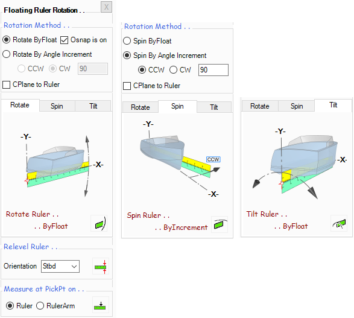The image size is (354, 318).
Task: Click the CCW label in spin illustration
Action: click(213, 159)
